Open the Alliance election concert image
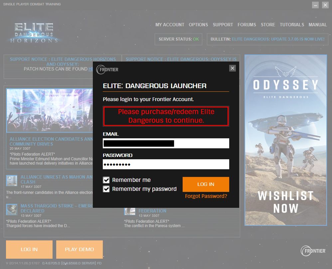The height and width of the screenshot is (269, 332). click(50, 110)
